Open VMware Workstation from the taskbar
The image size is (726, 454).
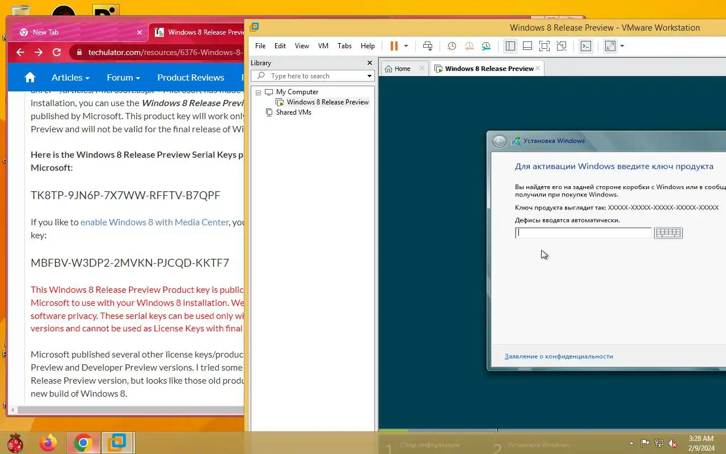pos(118,443)
